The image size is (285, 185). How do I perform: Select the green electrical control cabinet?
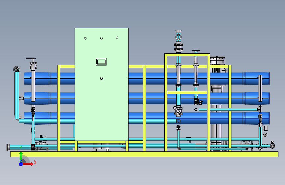tap(102, 84)
